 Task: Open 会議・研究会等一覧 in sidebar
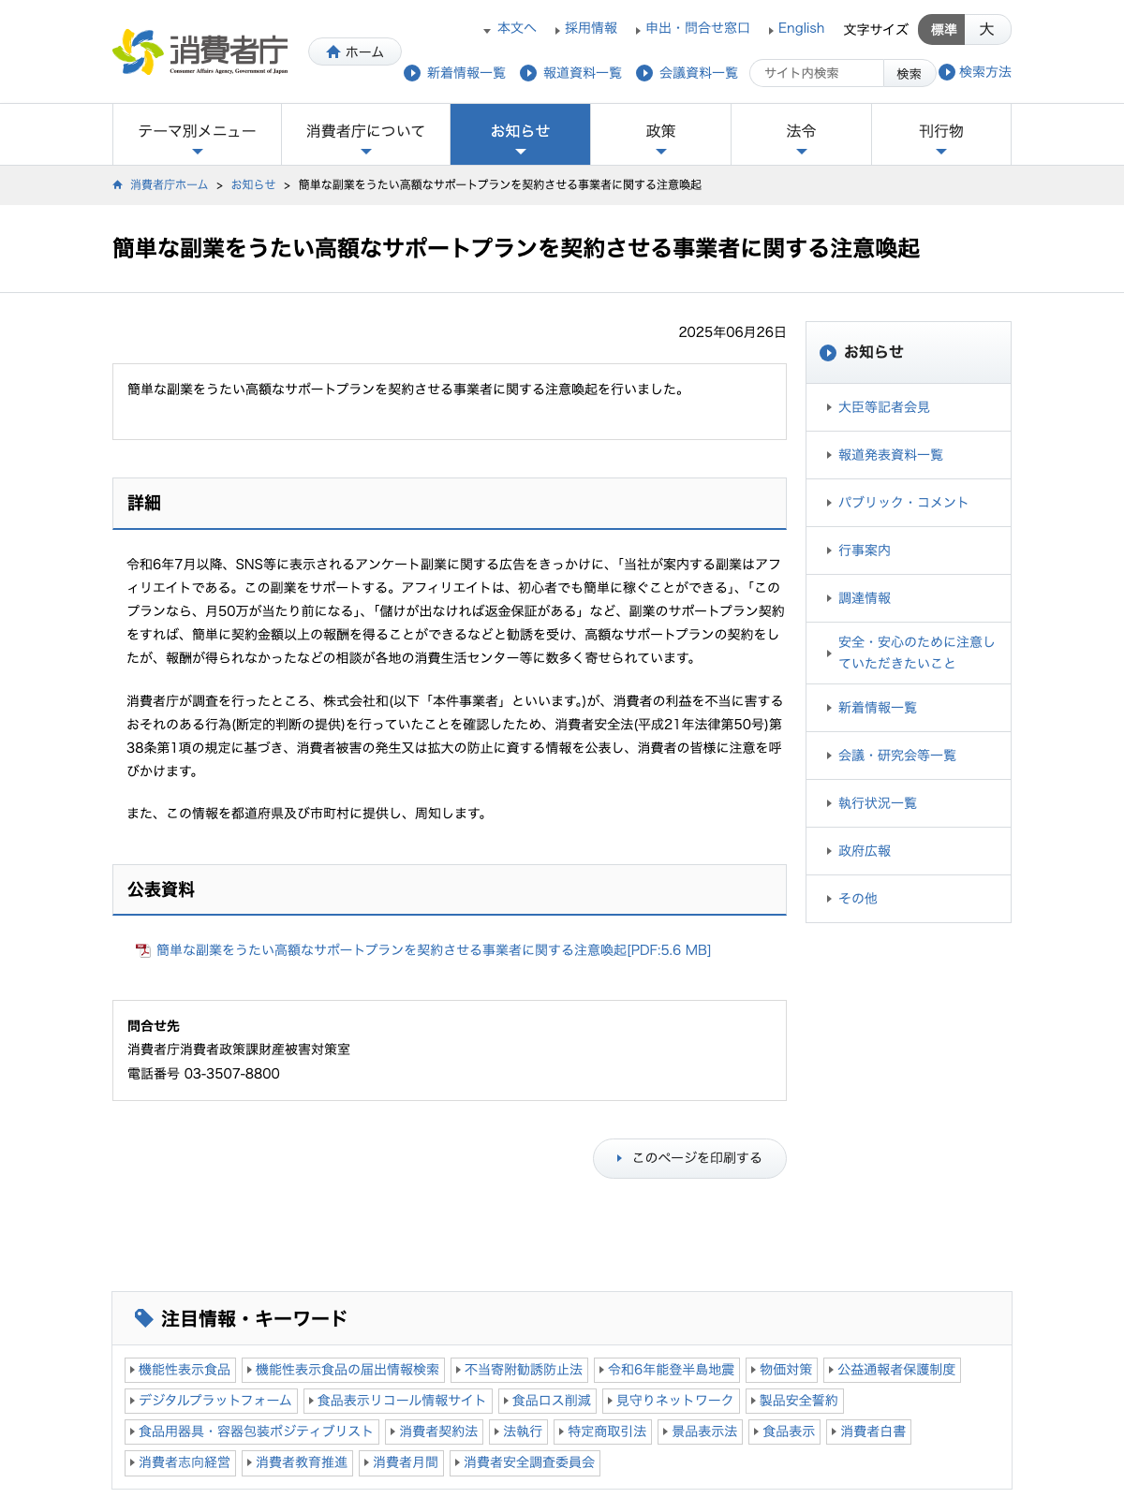[x=896, y=756]
